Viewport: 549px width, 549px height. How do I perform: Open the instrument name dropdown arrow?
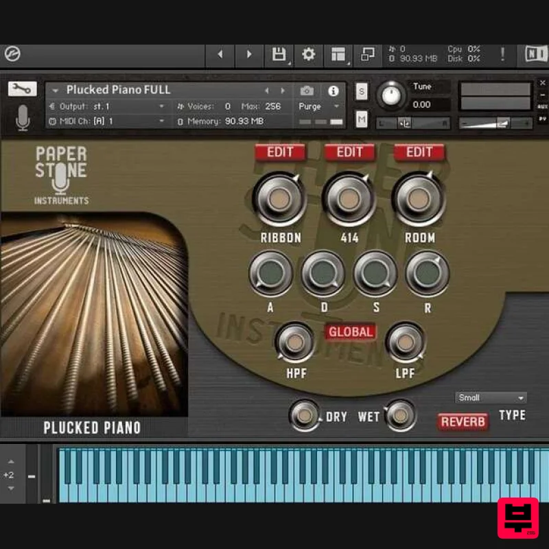(x=55, y=91)
